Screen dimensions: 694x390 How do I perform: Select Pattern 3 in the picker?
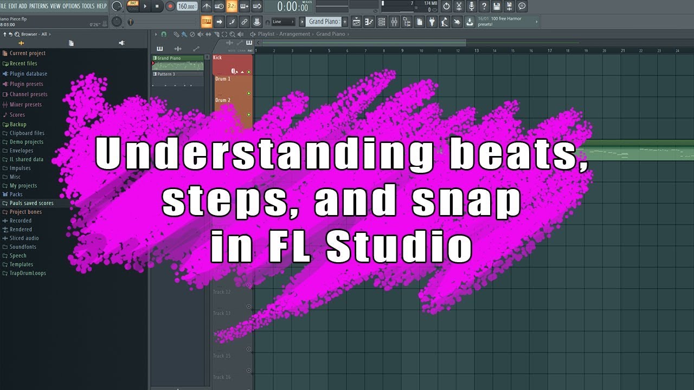click(178, 79)
